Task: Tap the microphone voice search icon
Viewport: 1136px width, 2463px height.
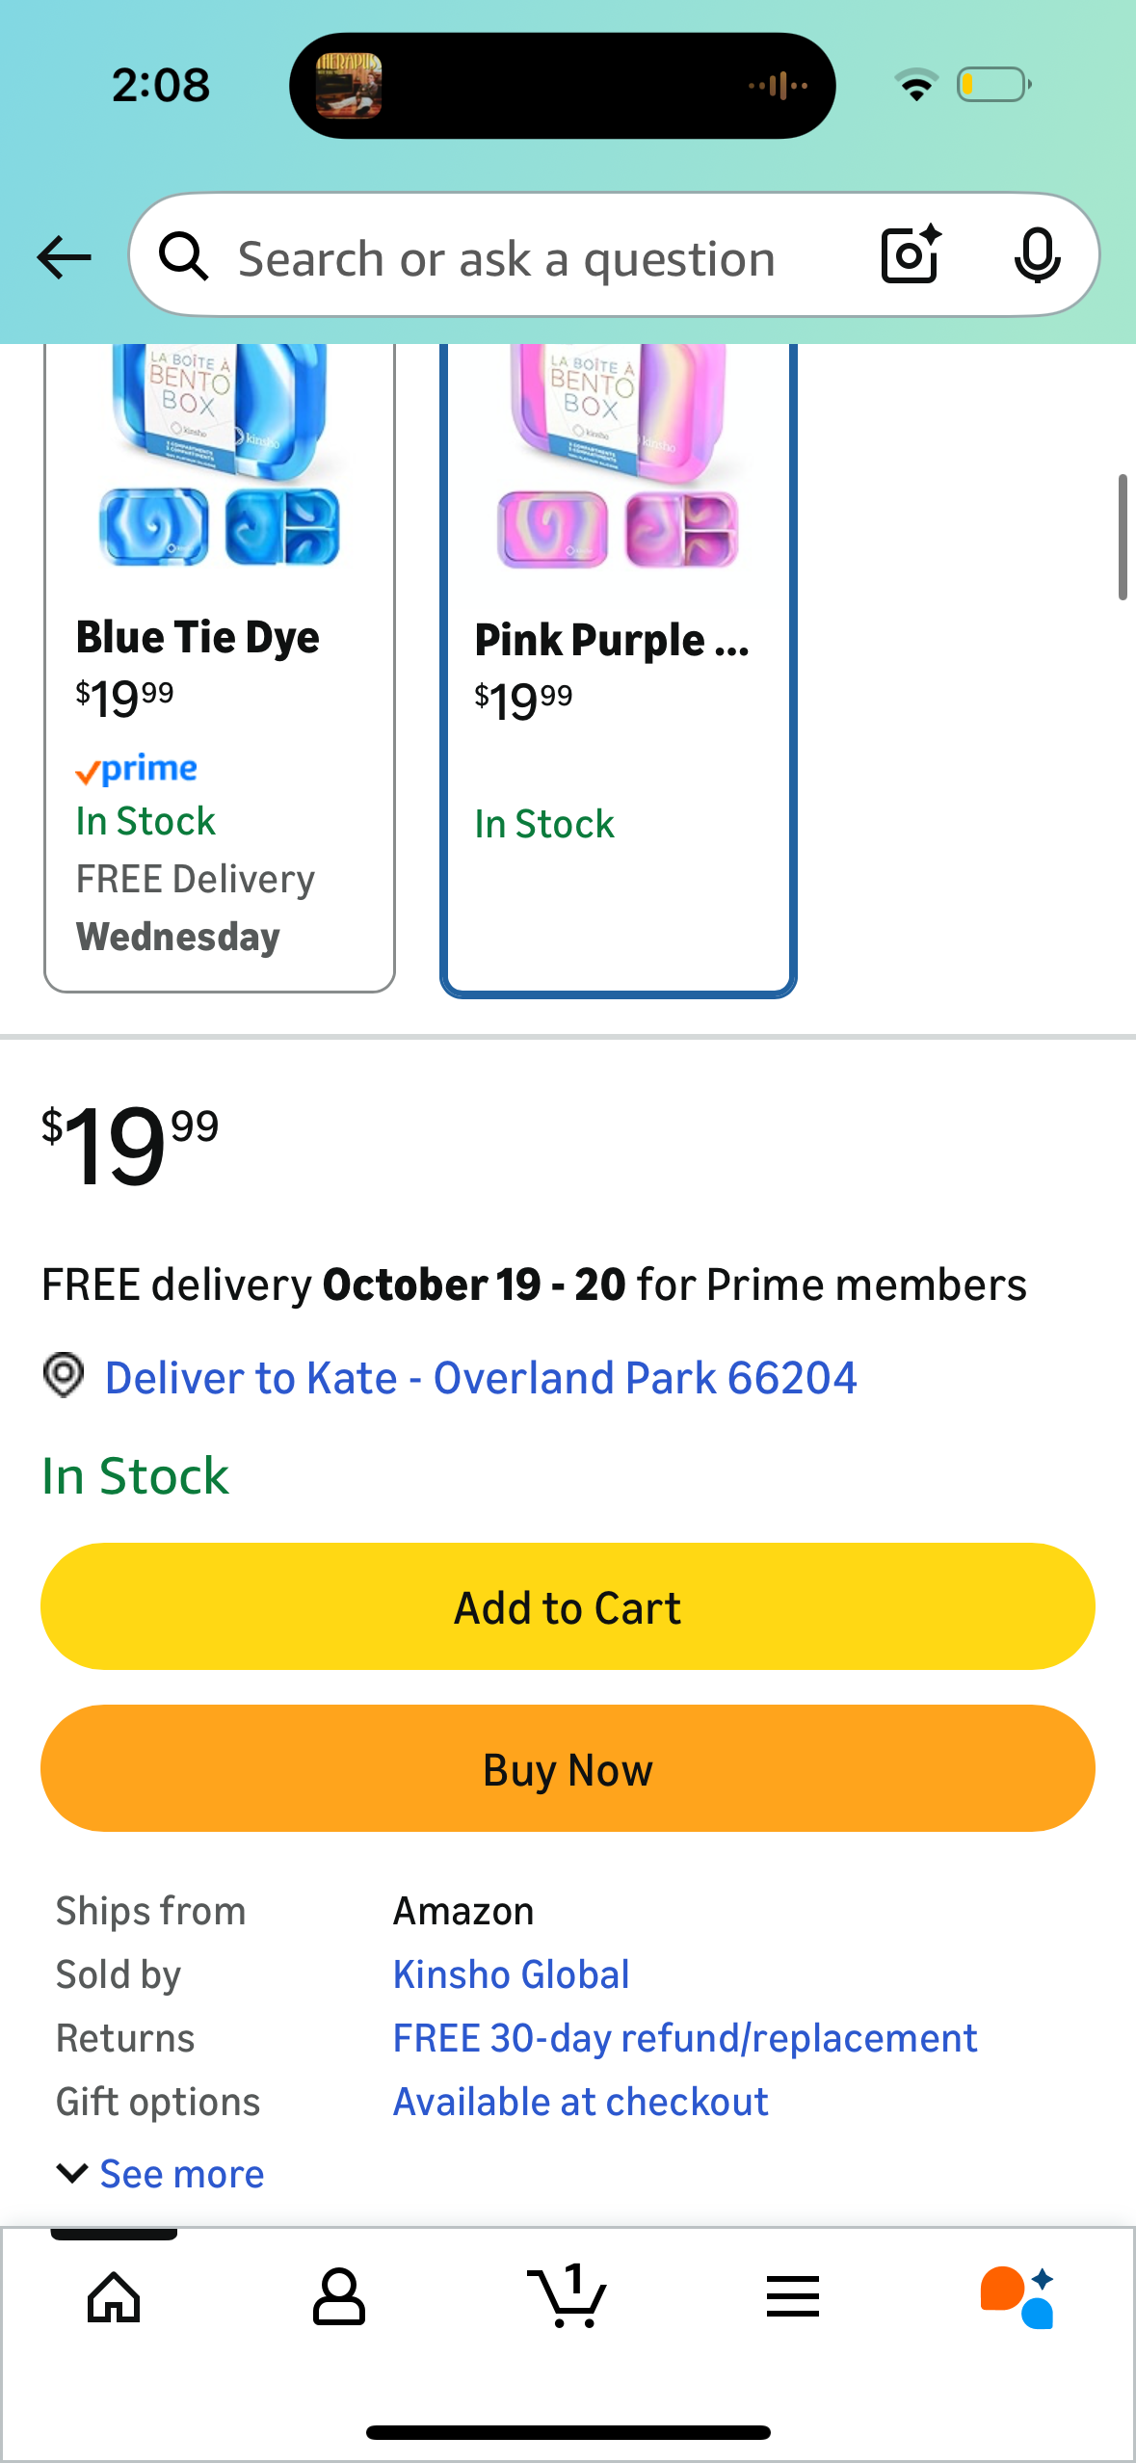Action: click(1037, 255)
